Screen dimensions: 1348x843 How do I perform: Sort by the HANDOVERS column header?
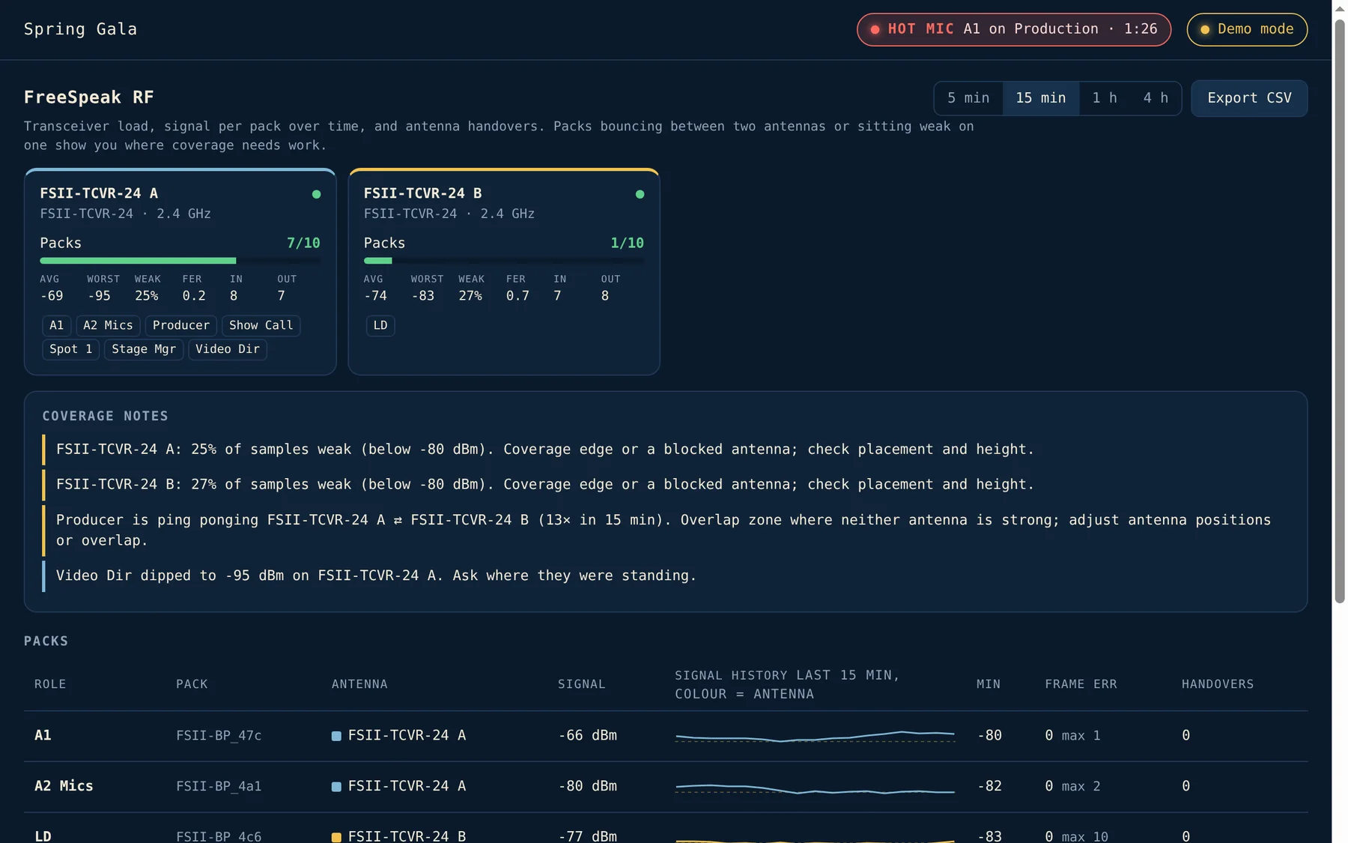coord(1218,684)
